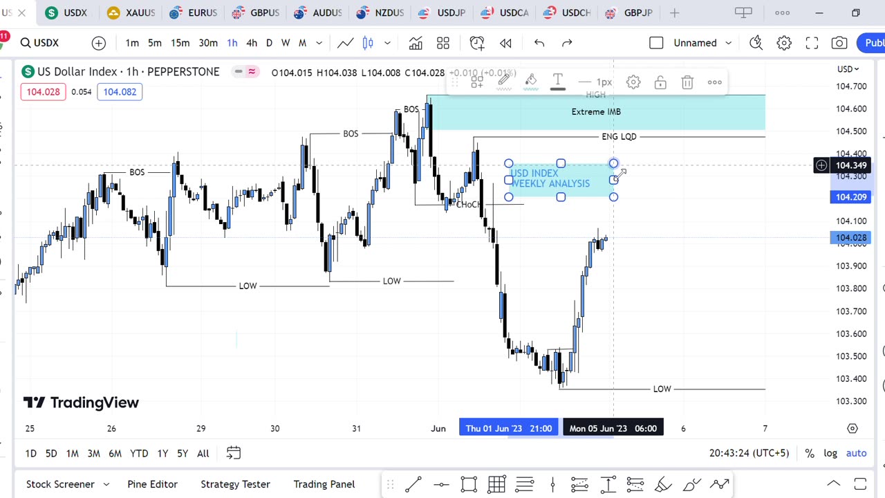The height and width of the screenshot is (498, 885).
Task: Undo the last chart action
Action: [539, 43]
